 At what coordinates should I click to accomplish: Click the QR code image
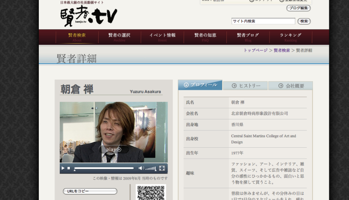(x=151, y=193)
